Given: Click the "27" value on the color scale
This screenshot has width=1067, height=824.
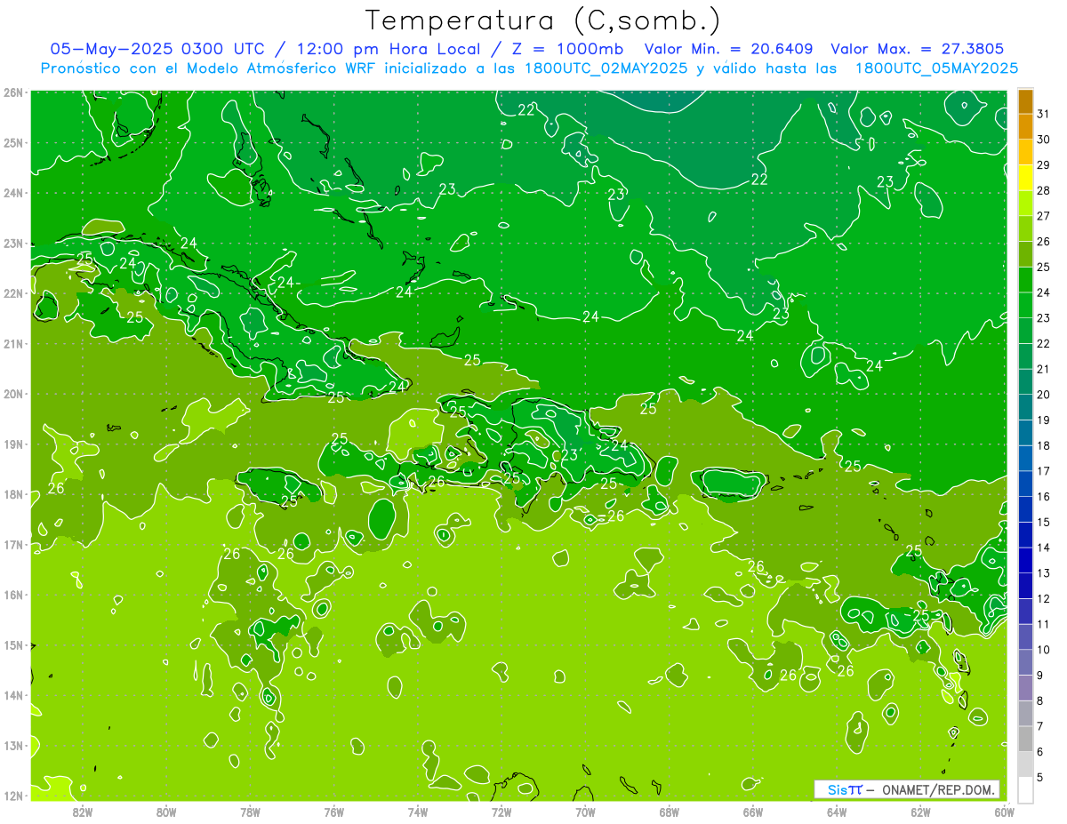Looking at the screenshot, I should (1043, 216).
